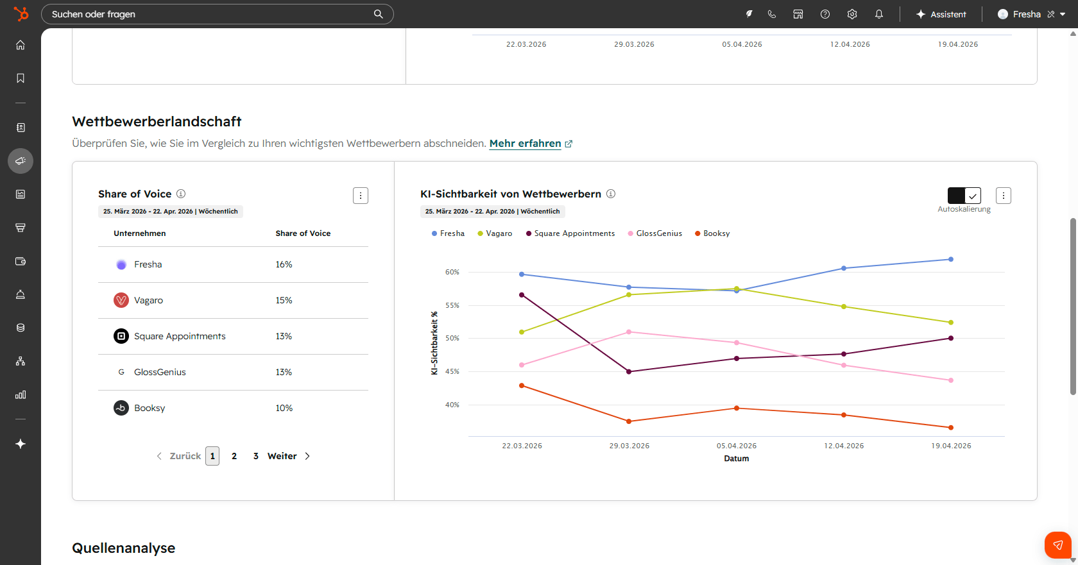Show info tooltip for Share of Voice
This screenshot has width=1078, height=565.
point(181,194)
